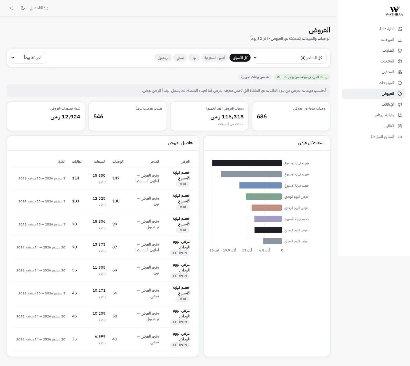Image resolution: width=410 pixels, height=366 pixels.
Task: Click the العروض tag icon
Action: [400, 94]
